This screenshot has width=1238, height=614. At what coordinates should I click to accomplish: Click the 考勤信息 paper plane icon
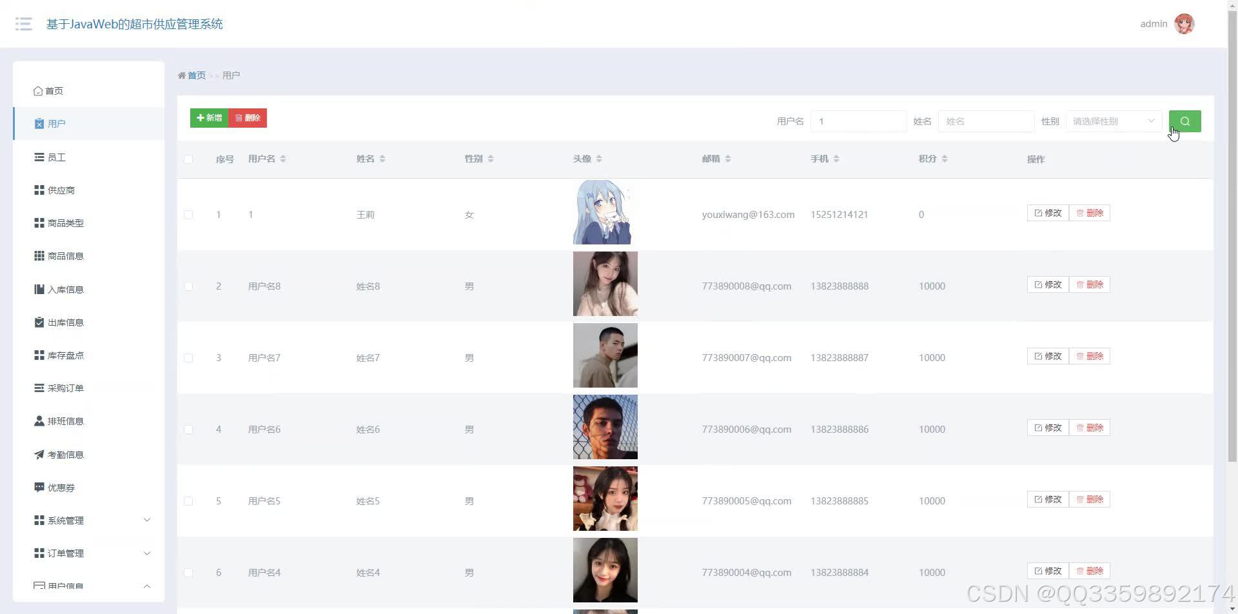(39, 454)
